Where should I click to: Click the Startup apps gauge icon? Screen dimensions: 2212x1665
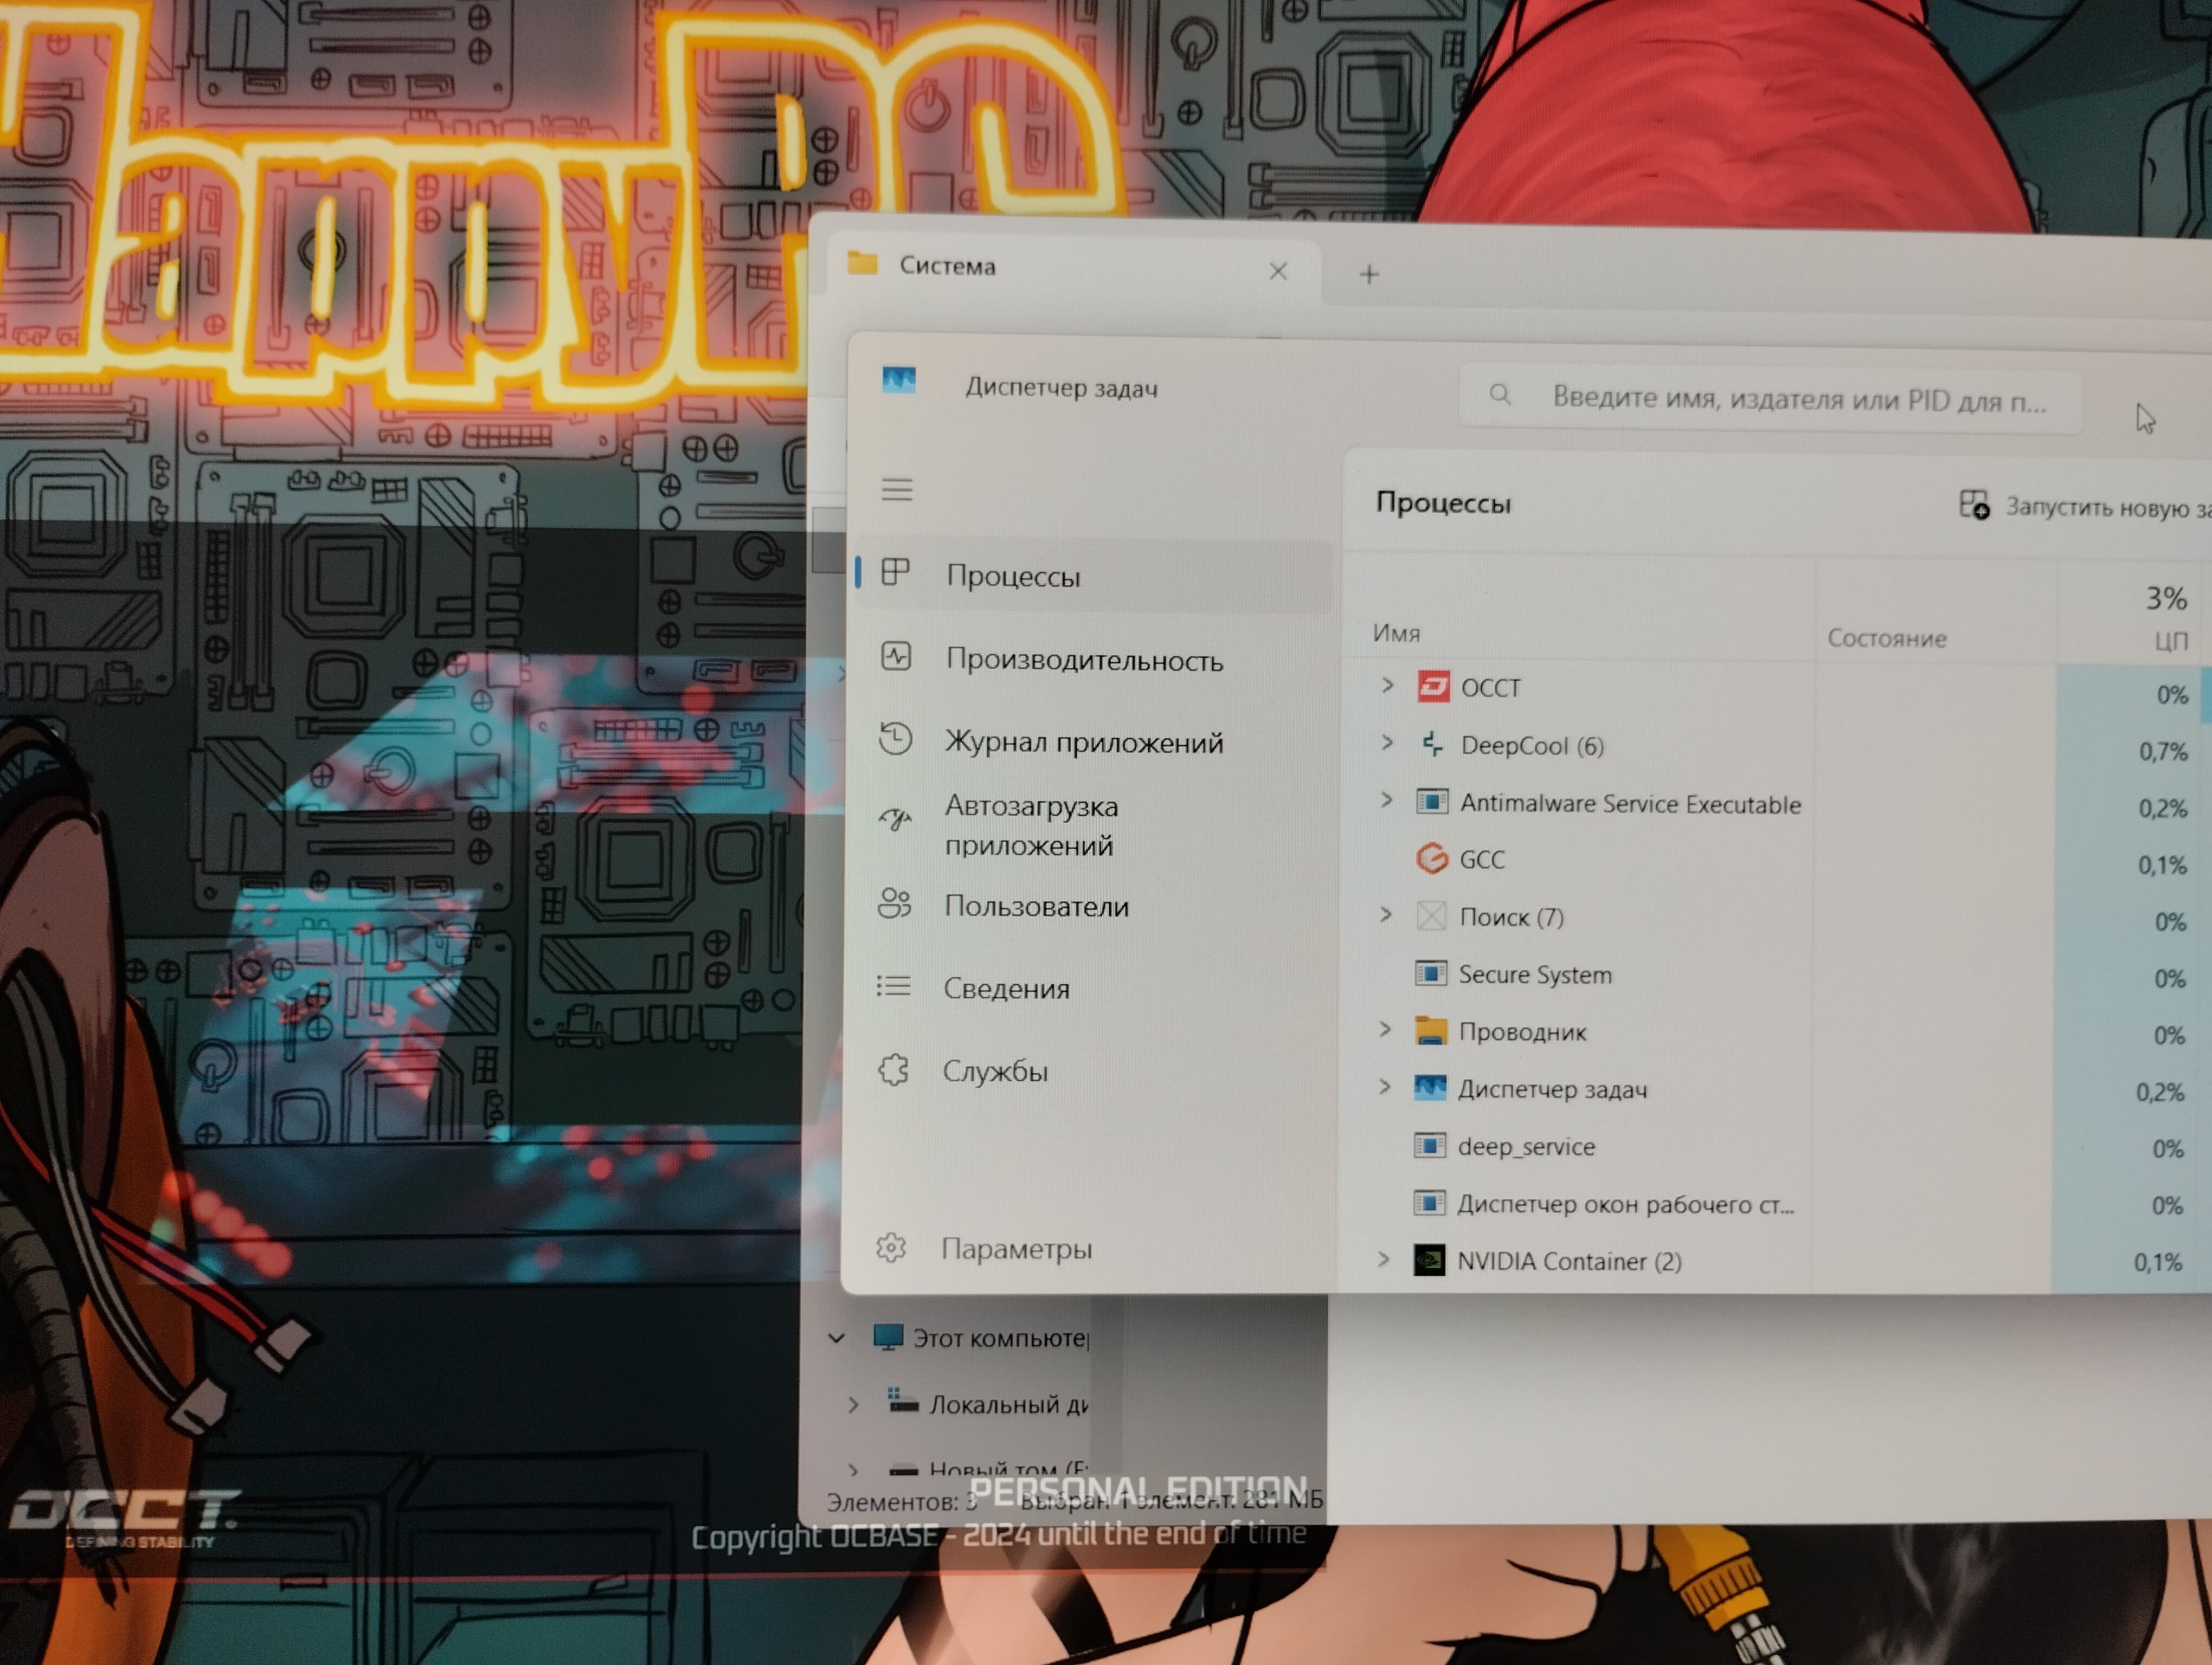[x=895, y=821]
